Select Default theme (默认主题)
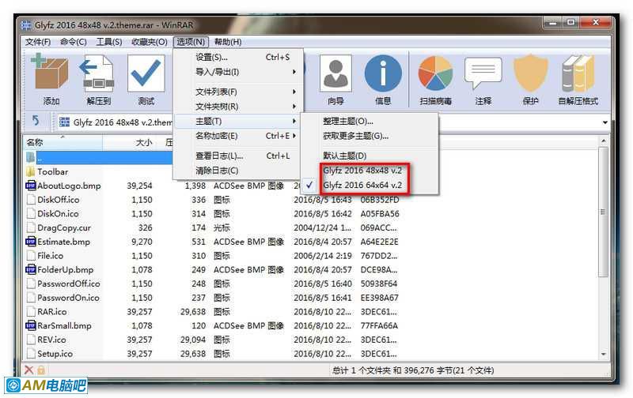 click(x=369, y=156)
